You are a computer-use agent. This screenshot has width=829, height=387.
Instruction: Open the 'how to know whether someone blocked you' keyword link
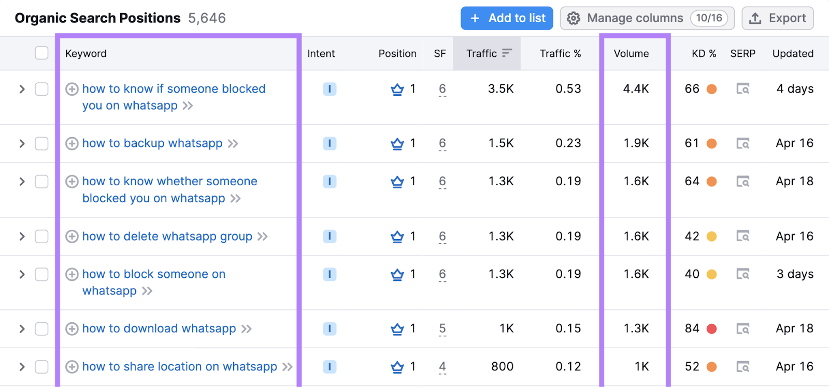pos(169,182)
